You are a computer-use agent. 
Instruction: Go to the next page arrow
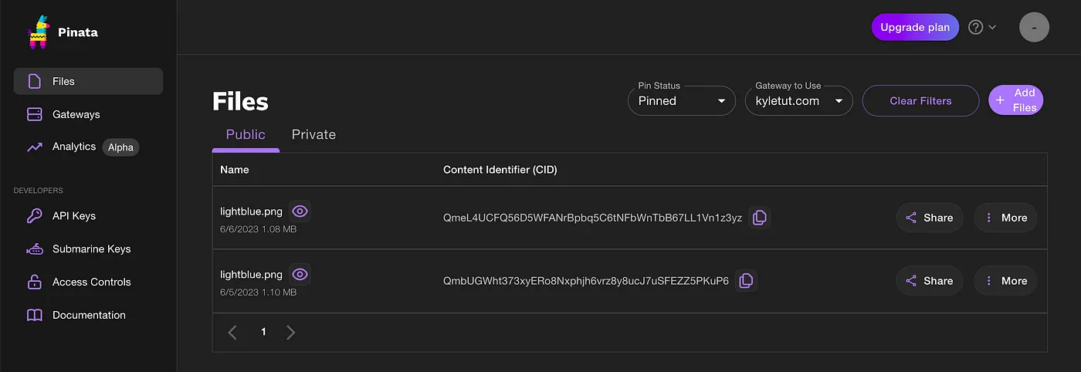pyautogui.click(x=290, y=333)
